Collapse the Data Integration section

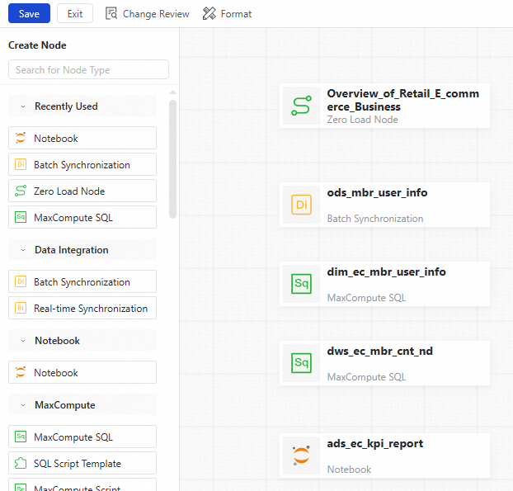coord(23,250)
